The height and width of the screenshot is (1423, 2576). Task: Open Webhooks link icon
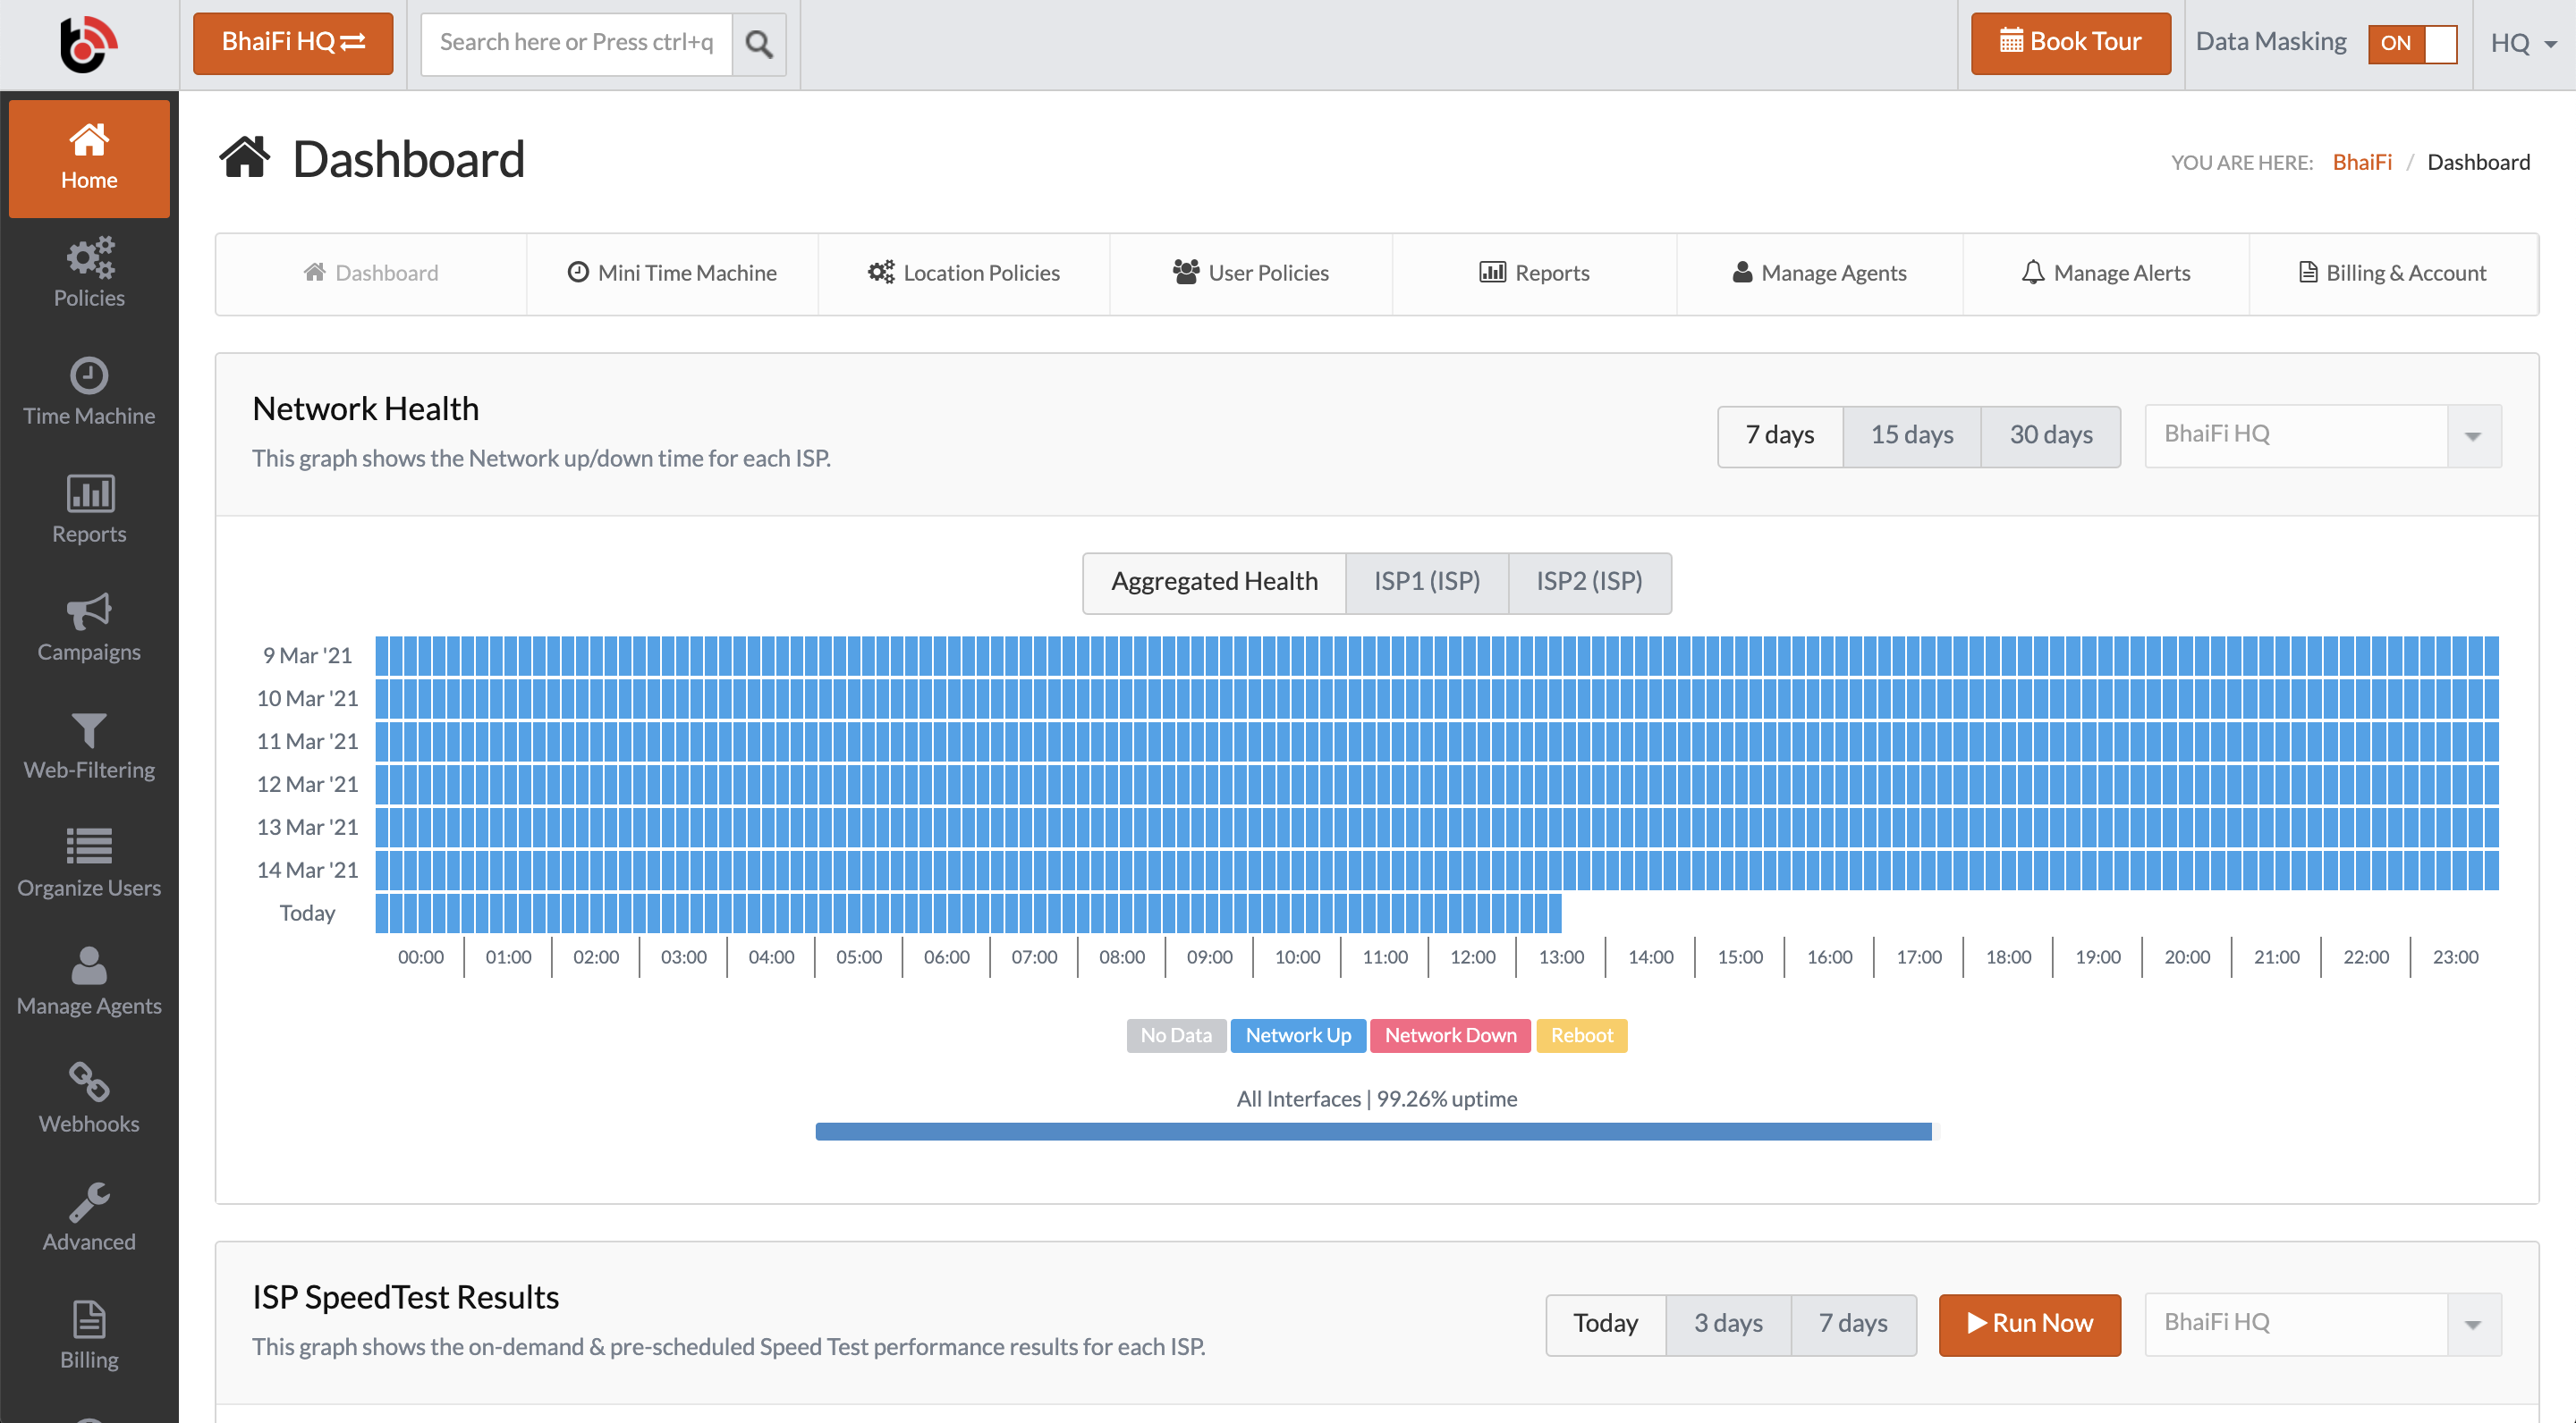(x=89, y=1082)
